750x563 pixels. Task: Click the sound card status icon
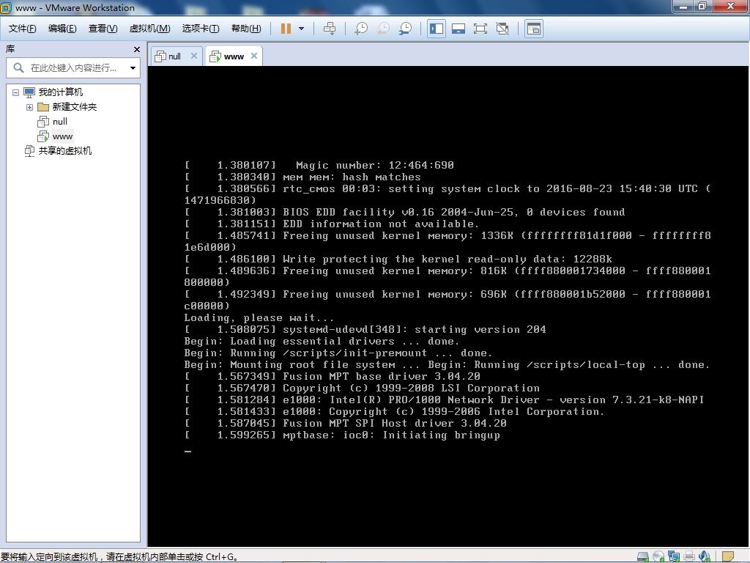tap(705, 556)
